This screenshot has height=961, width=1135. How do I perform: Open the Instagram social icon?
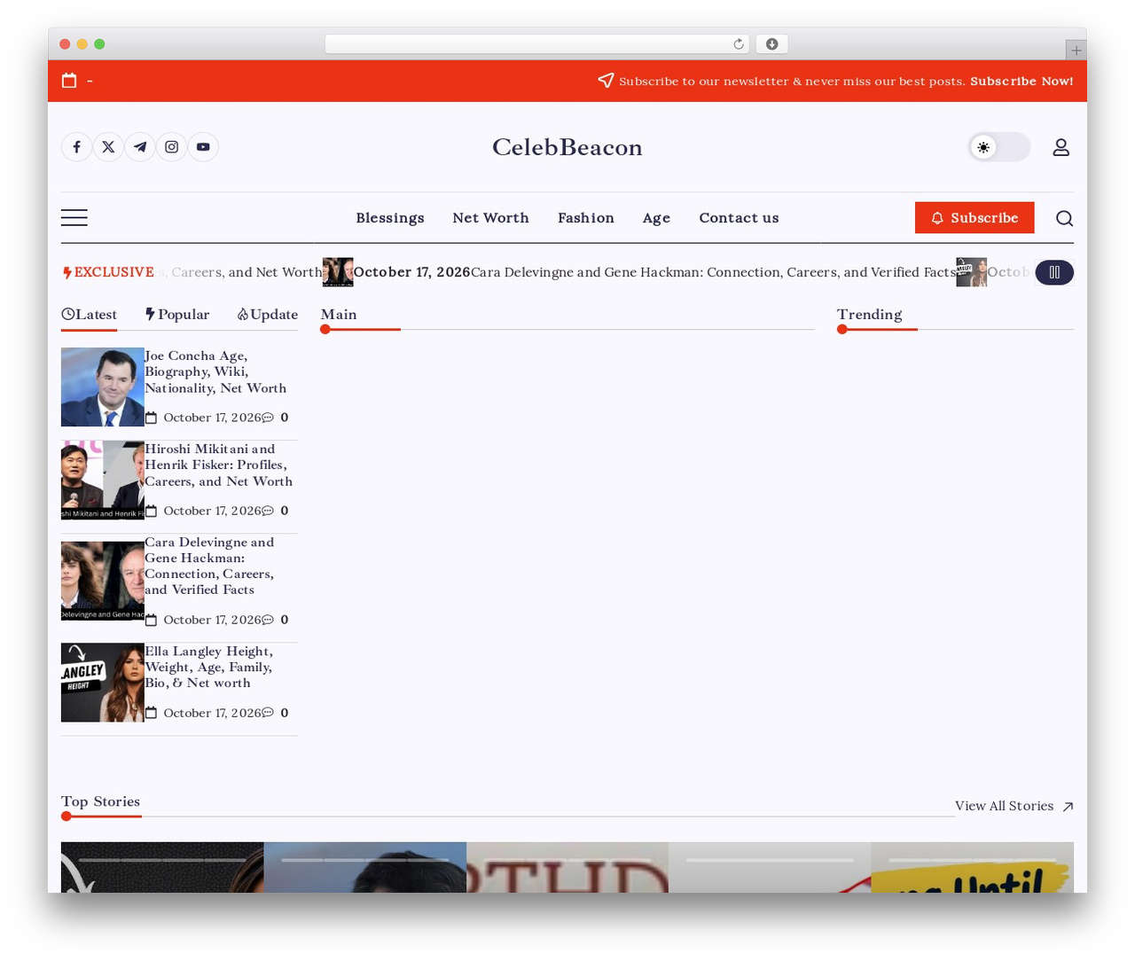(172, 147)
